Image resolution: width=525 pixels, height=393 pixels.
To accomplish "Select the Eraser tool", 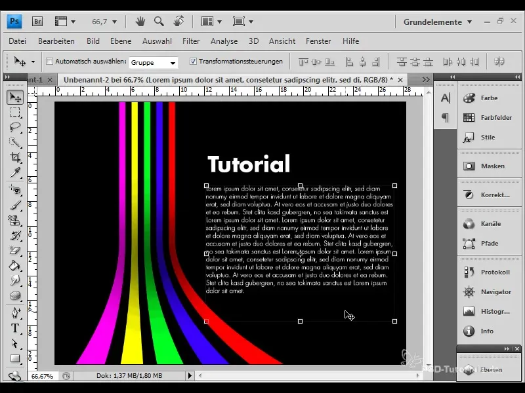I will coord(14,250).
